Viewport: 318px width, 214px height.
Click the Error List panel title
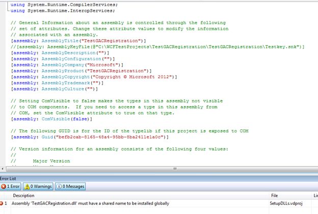click(x=8, y=178)
